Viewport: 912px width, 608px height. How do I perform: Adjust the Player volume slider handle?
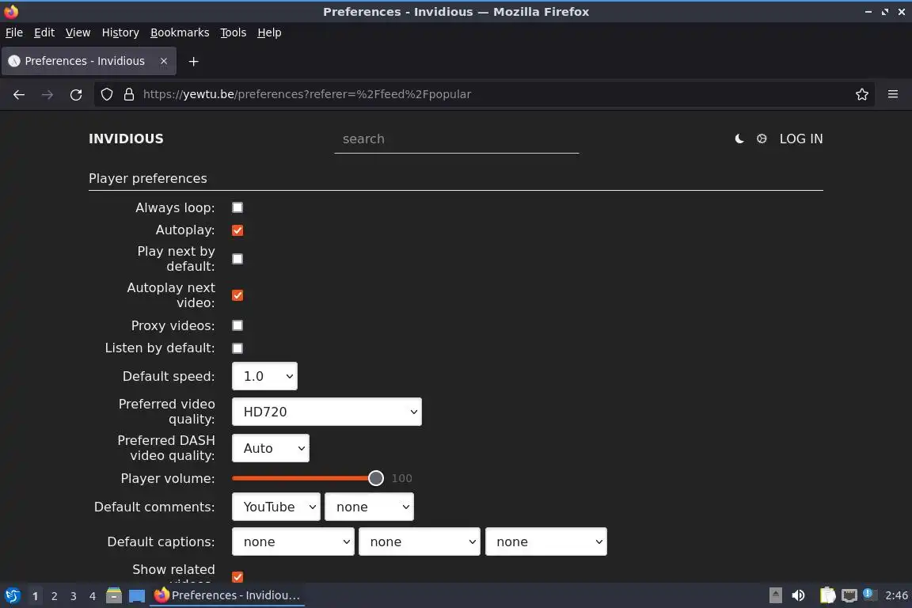(376, 478)
